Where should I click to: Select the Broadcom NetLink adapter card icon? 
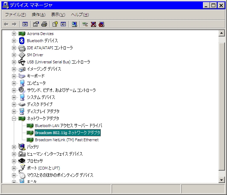click(x=30, y=140)
